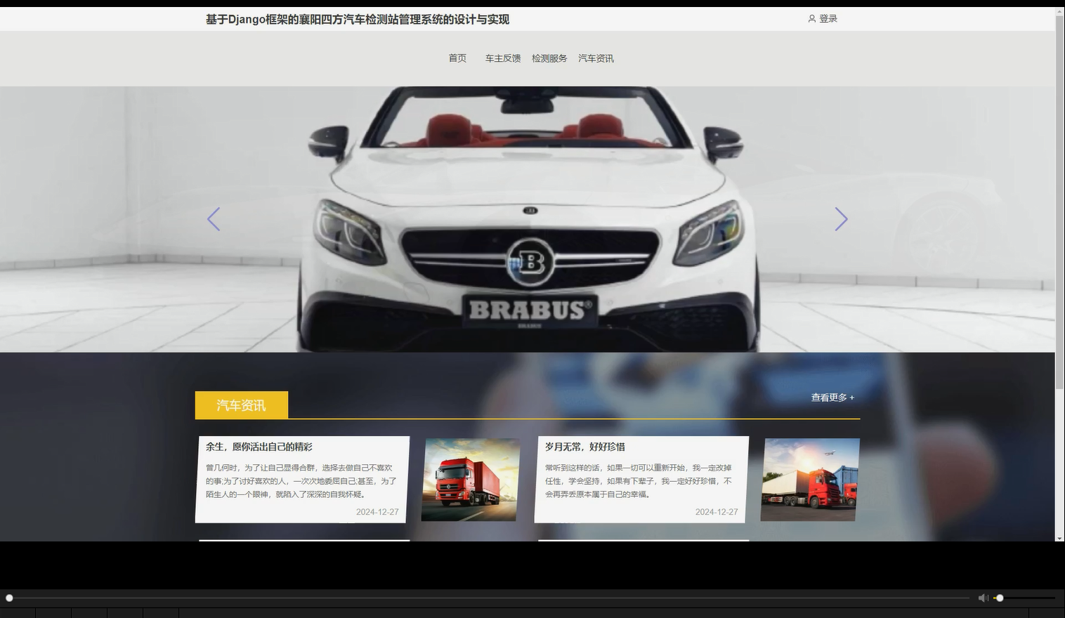Click 查看更多 + link
Viewport: 1065px width, 618px height.
(x=832, y=397)
